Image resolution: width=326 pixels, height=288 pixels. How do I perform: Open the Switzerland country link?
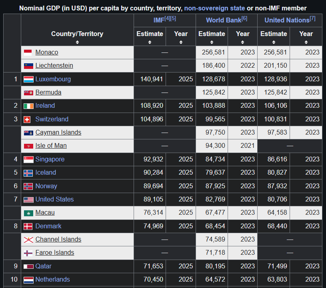pos(52,119)
